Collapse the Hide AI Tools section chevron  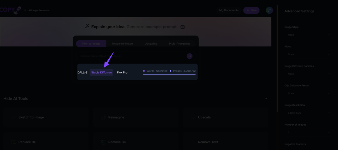click(x=266, y=99)
